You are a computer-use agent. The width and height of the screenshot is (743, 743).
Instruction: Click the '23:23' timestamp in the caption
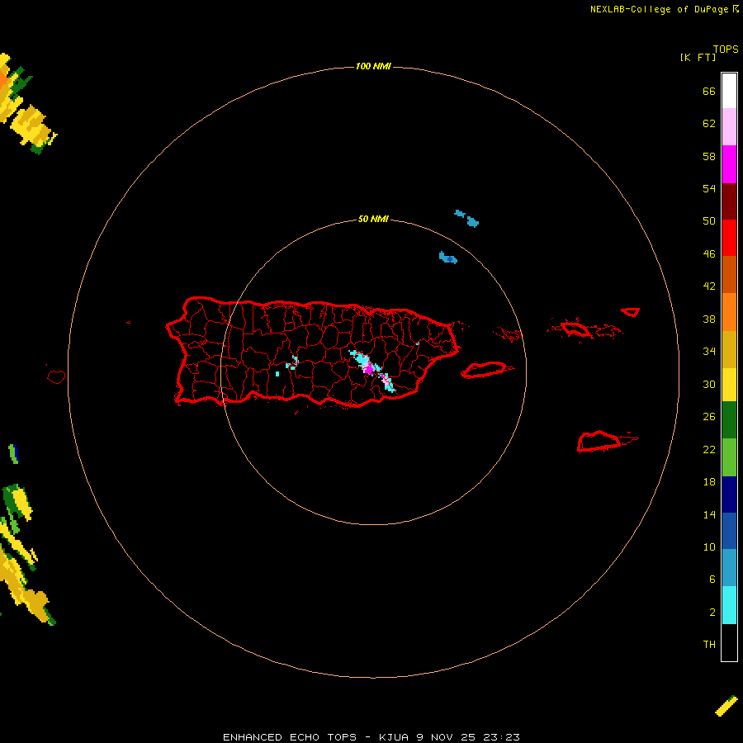tap(501, 737)
